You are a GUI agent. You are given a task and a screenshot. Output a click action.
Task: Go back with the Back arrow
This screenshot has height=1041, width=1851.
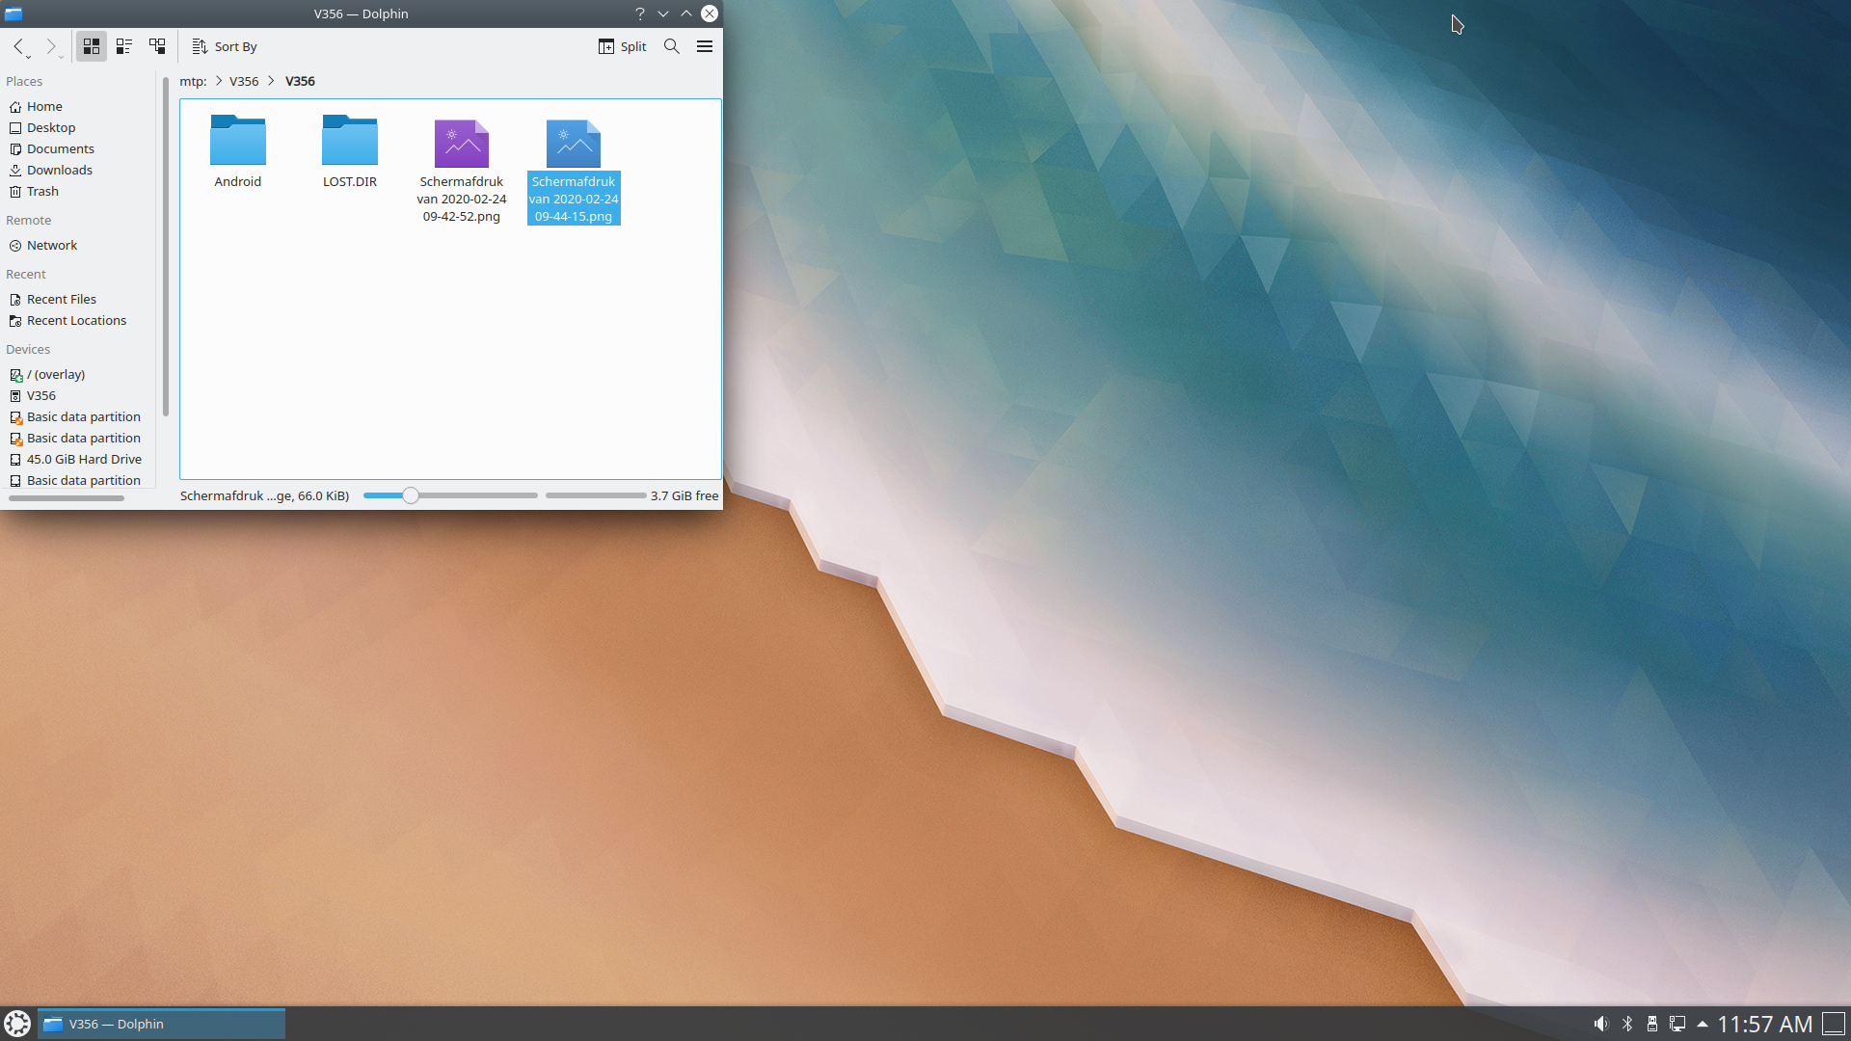19,46
